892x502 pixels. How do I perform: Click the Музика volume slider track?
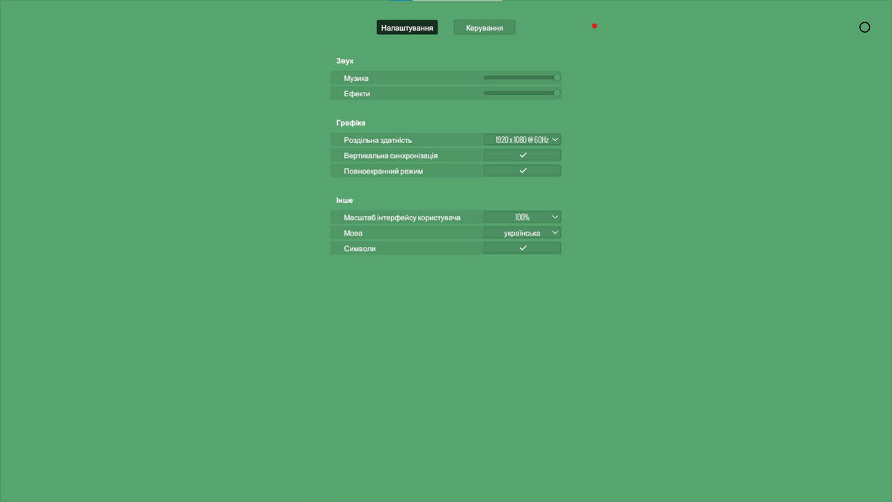click(519, 78)
